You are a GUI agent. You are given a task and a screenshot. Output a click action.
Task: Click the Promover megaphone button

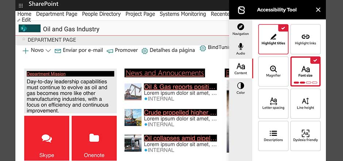tap(122, 51)
